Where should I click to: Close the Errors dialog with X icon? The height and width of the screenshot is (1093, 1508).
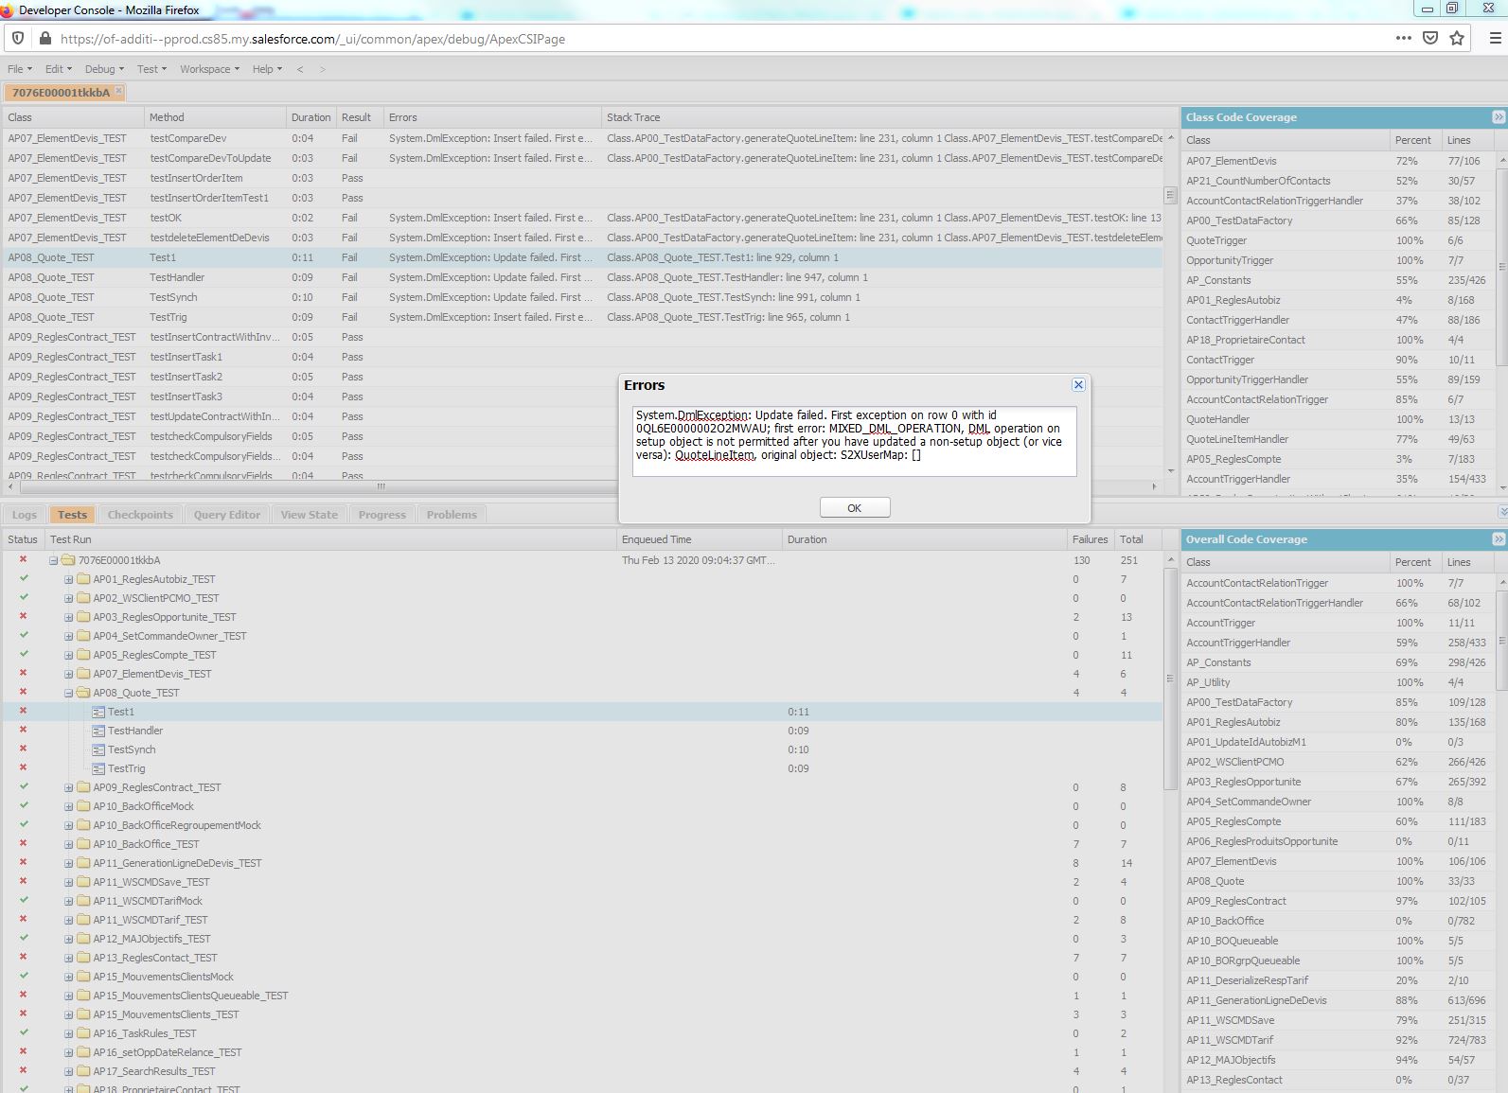(1078, 385)
